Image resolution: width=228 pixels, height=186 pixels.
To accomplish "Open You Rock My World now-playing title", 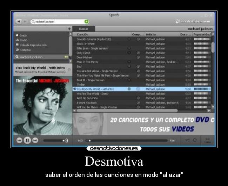I will [40, 68].
